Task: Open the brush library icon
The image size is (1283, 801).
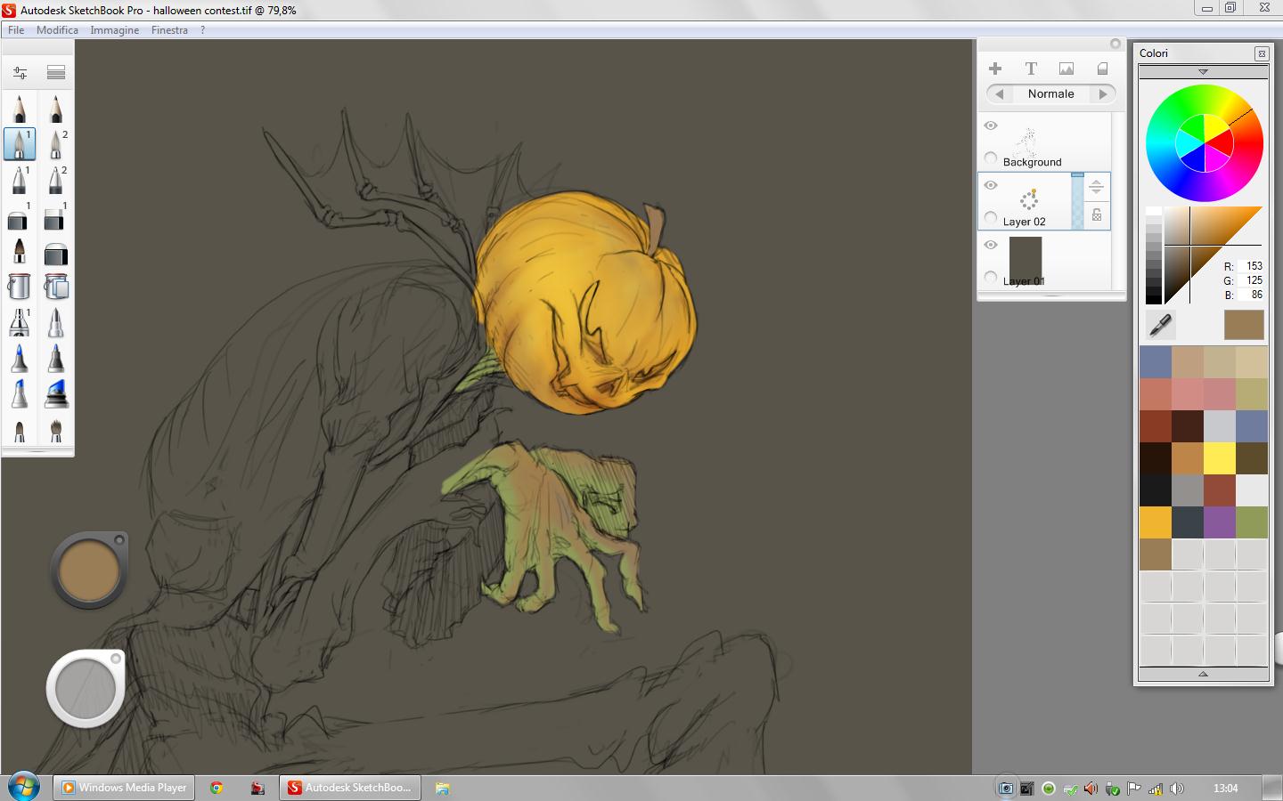Action: pyautogui.click(x=56, y=72)
